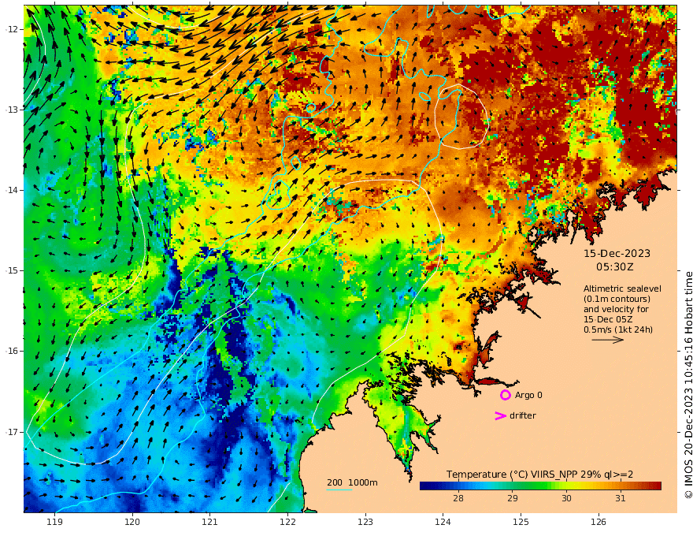This screenshot has width=693, height=536.
Task: Click the 'drifter' label
Action: tap(523, 415)
